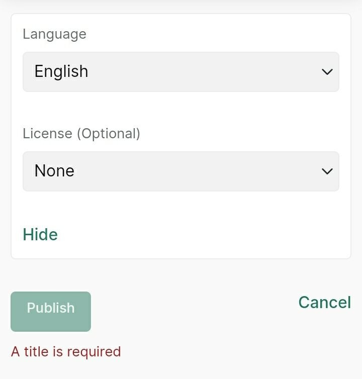Screen dimensions: 362x379
Task: Expand the language choices from English
Action: coord(180,72)
